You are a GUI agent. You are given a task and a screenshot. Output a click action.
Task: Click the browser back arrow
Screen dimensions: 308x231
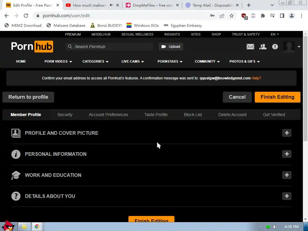pyautogui.click(x=7, y=16)
